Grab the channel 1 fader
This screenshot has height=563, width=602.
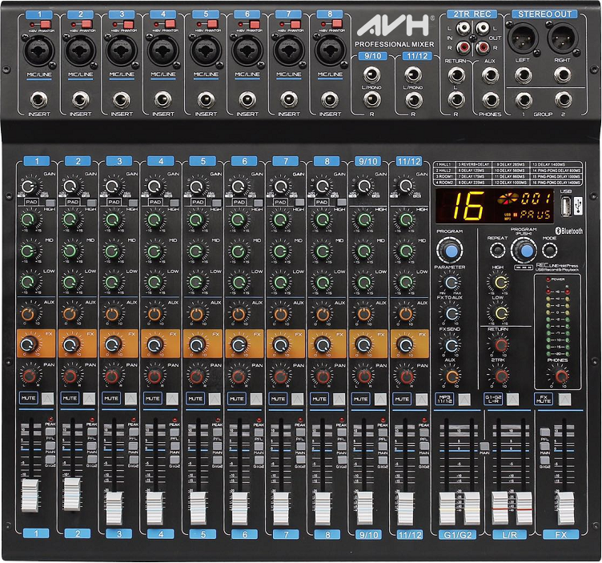tap(30, 496)
